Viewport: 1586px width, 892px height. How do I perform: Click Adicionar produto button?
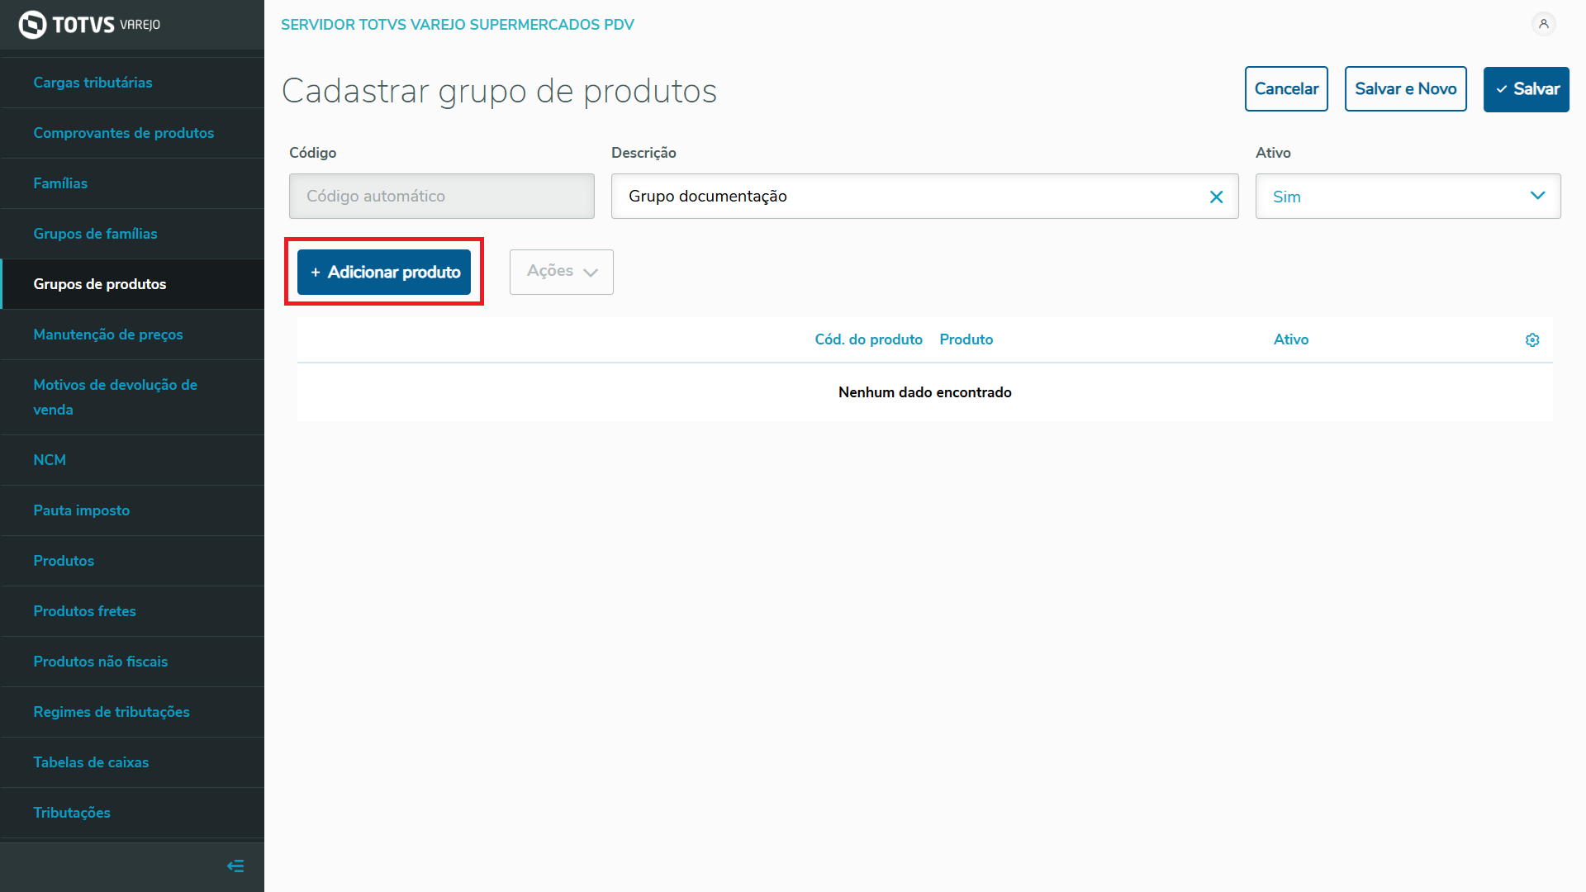tap(384, 272)
